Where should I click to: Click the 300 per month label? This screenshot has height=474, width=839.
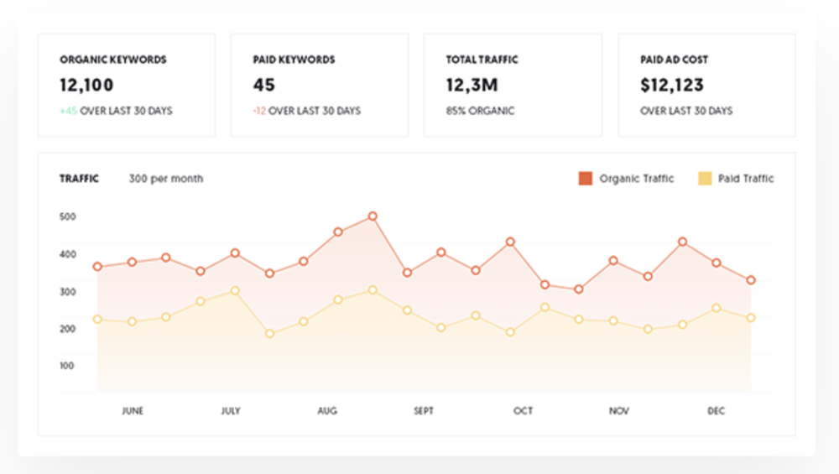point(166,179)
